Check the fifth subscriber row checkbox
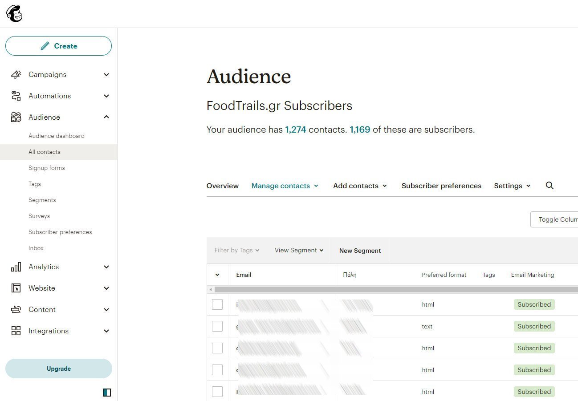 (x=217, y=392)
